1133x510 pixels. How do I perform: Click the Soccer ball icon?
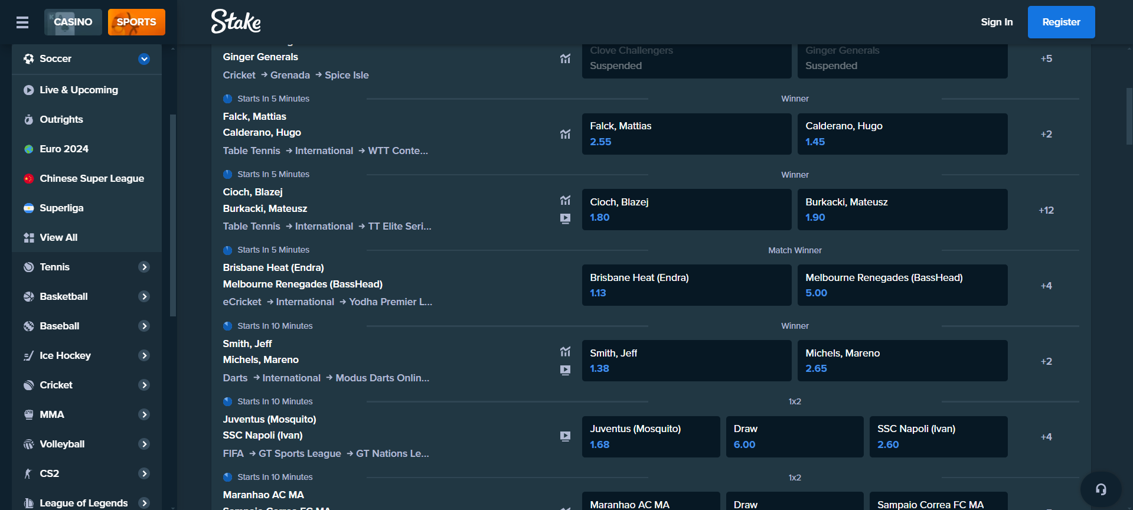28,59
